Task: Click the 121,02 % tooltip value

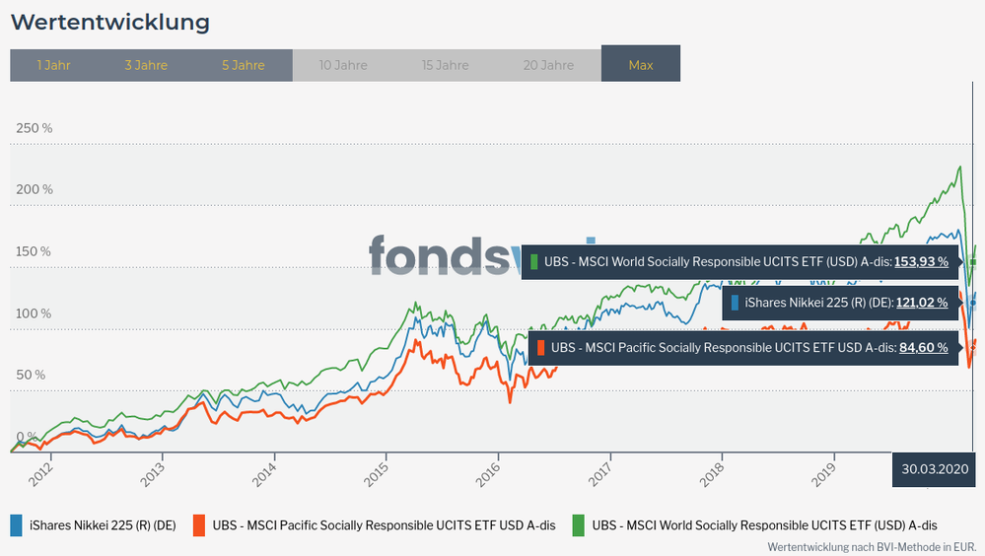Action: (x=921, y=303)
